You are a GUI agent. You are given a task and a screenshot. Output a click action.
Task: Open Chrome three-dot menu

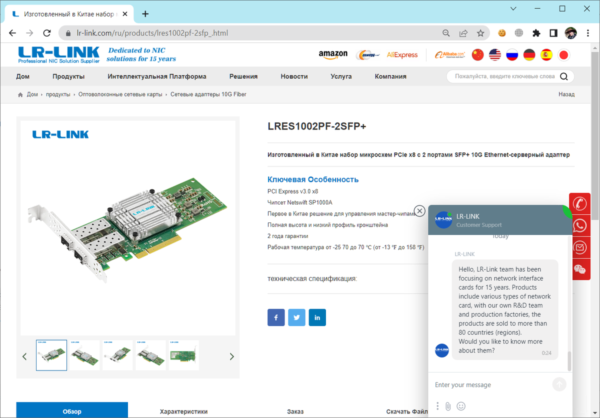tap(587, 33)
